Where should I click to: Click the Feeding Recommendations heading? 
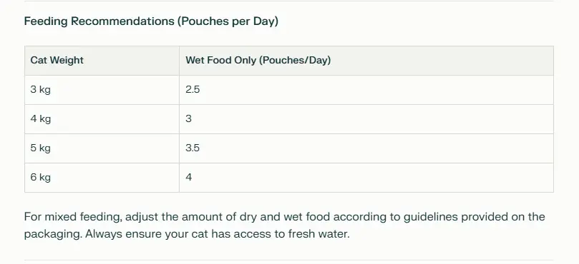click(151, 21)
